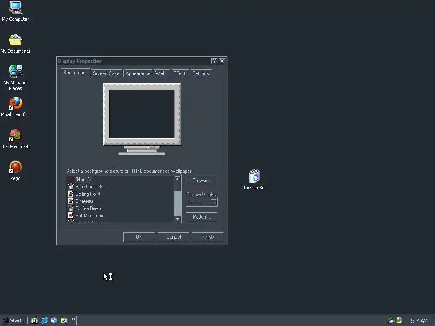Select the Recycle Bin icon
Viewport: 435px width, 326px height.
pos(254,180)
